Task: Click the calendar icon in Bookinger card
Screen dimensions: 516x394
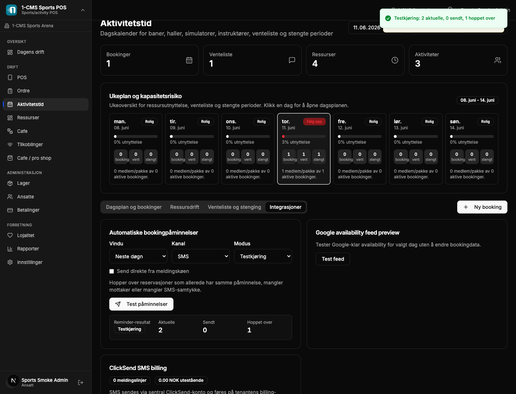Action: [x=189, y=60]
